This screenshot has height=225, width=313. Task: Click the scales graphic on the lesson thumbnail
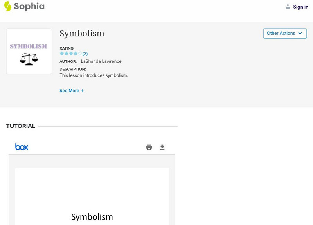(x=29, y=60)
